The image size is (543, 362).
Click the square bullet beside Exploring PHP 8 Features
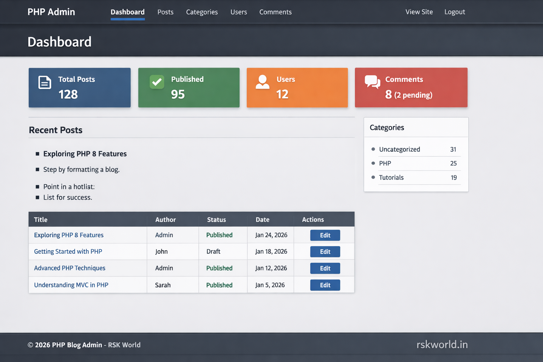pos(38,153)
